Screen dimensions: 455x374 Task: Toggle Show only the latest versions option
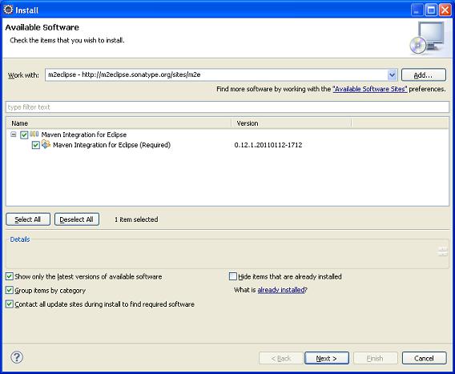click(10, 276)
